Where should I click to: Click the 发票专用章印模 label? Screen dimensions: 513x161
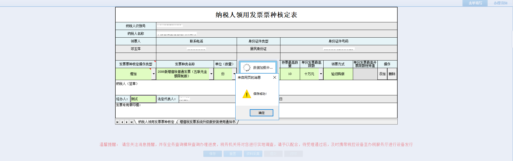128,105
